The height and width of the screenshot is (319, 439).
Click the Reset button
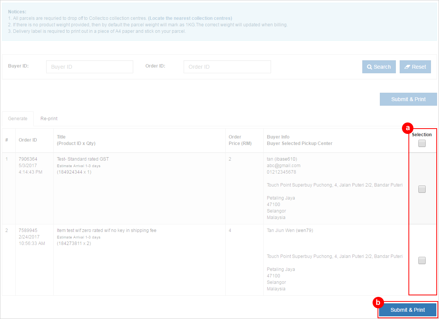coord(415,67)
